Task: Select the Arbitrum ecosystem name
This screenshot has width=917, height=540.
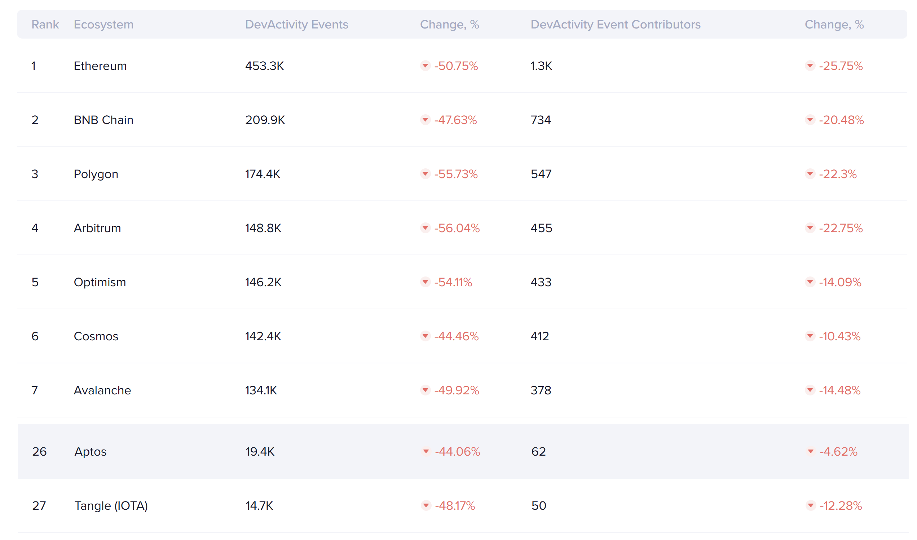Action: click(97, 228)
